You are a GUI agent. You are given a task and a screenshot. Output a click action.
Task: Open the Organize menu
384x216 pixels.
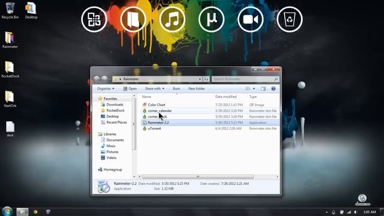[x=106, y=89]
